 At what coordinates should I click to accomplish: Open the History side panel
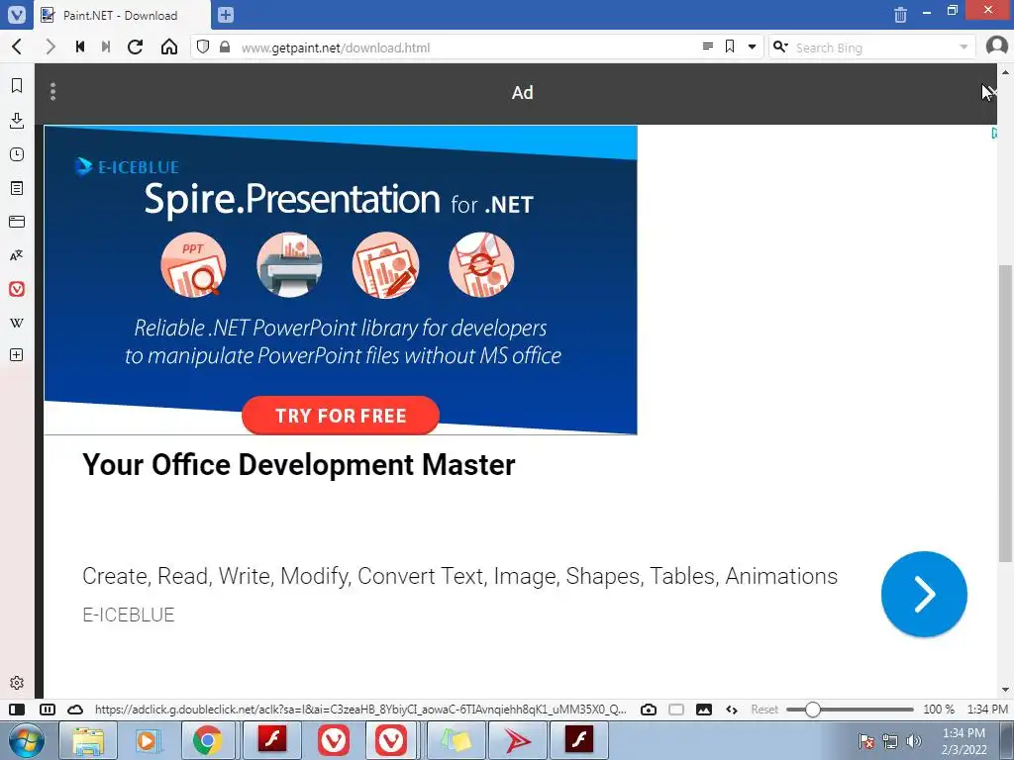[x=17, y=154]
